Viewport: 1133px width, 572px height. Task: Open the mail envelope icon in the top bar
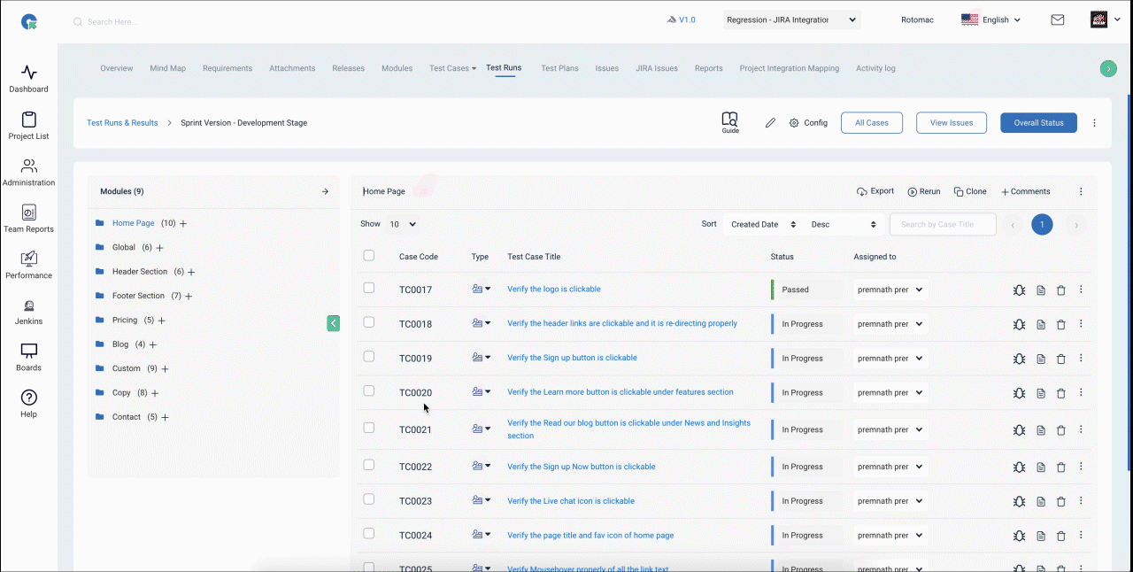click(x=1058, y=19)
